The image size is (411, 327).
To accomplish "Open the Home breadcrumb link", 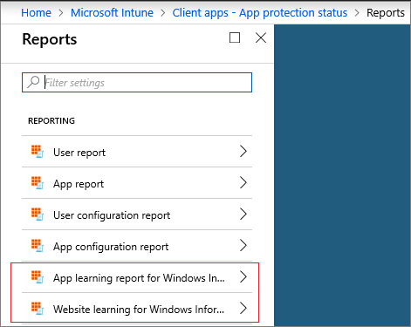I will point(36,13).
